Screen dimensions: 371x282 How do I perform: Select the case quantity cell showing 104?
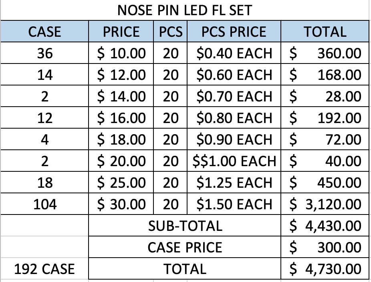coord(44,204)
